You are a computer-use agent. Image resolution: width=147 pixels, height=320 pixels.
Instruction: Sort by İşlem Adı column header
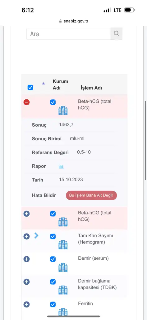click(x=91, y=88)
